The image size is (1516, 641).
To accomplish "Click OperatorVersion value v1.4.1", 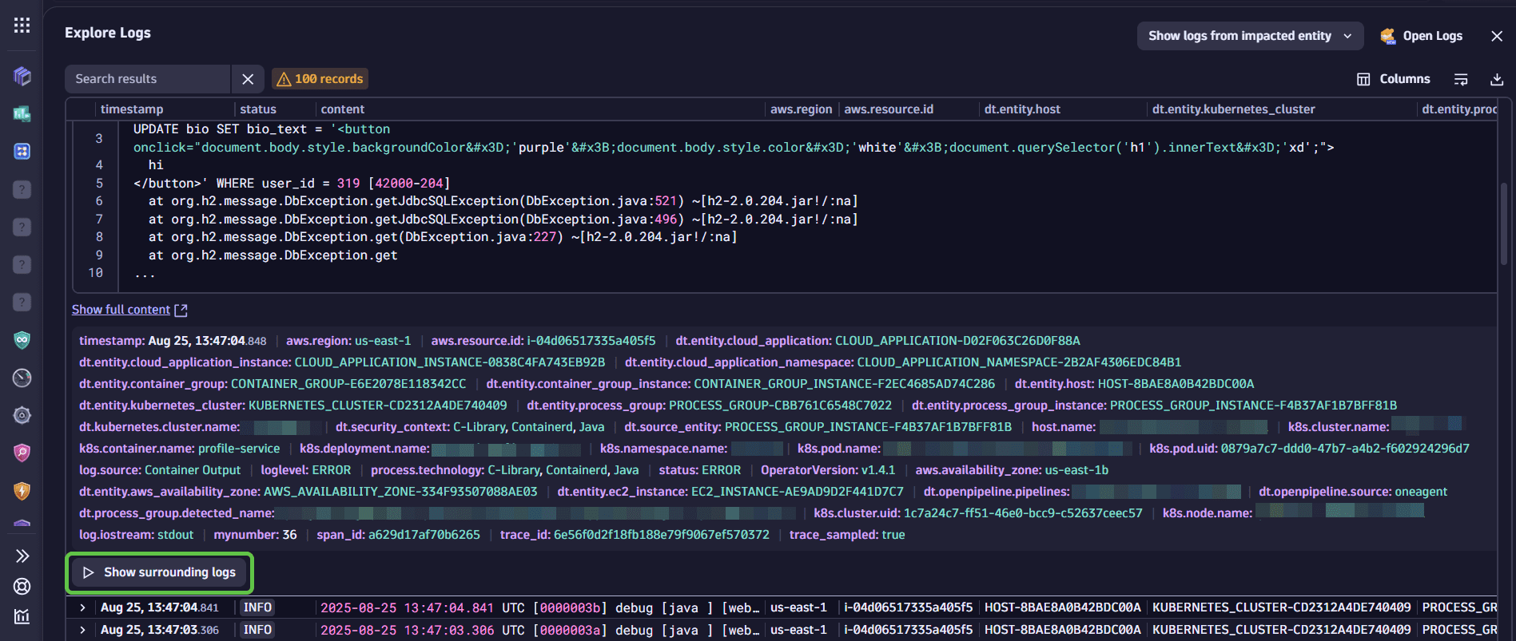I will (x=879, y=470).
